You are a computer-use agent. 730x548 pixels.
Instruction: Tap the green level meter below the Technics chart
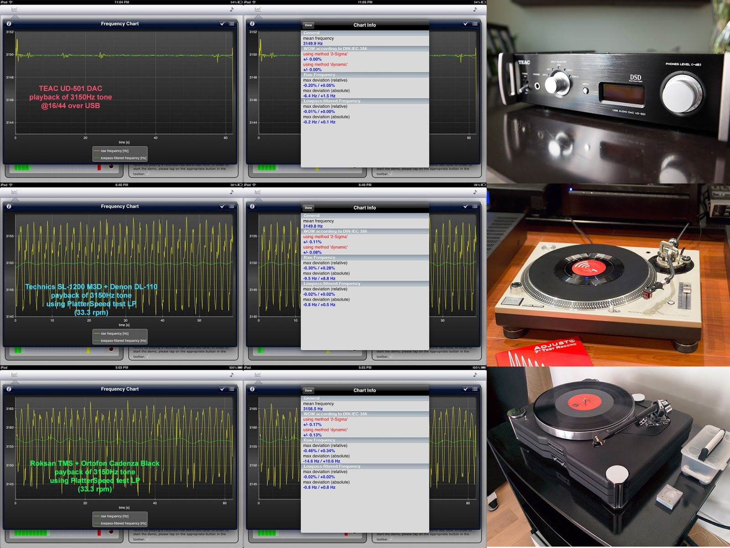coord(18,350)
